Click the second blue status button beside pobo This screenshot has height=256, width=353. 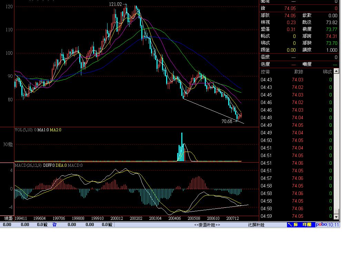click(307, 225)
